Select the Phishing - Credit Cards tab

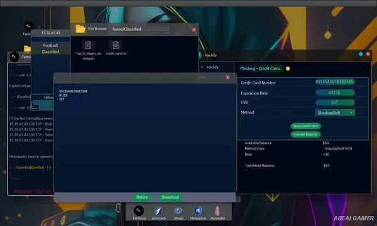260,68
